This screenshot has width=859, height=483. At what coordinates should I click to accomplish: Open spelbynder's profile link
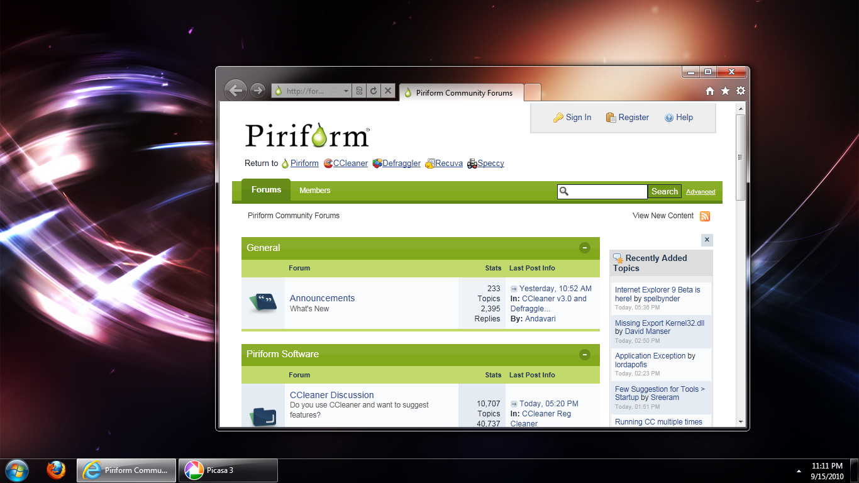coord(662,299)
